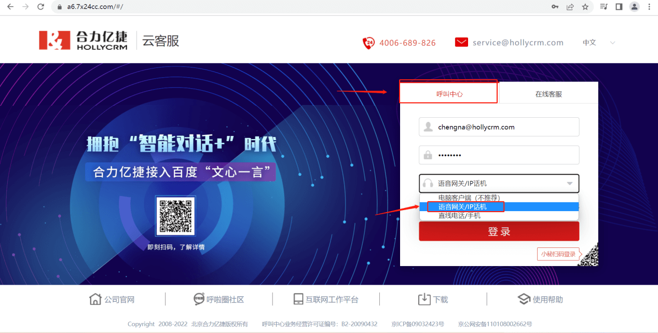Click the login mode dropdown arrow

point(570,184)
